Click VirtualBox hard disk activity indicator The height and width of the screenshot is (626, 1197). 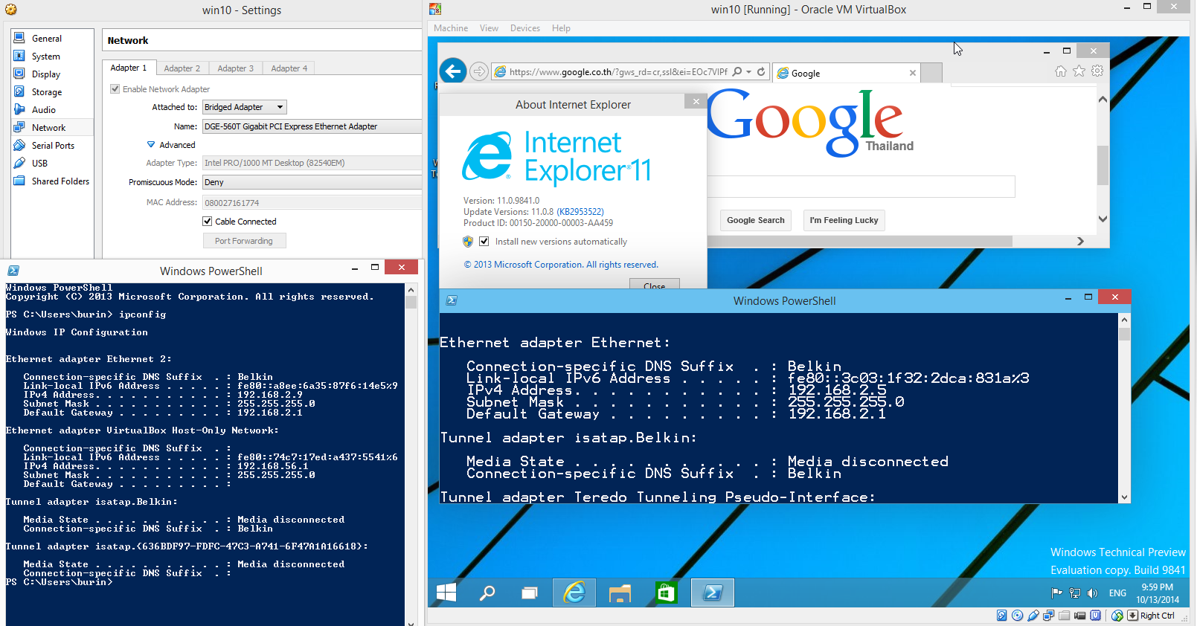(x=1002, y=616)
